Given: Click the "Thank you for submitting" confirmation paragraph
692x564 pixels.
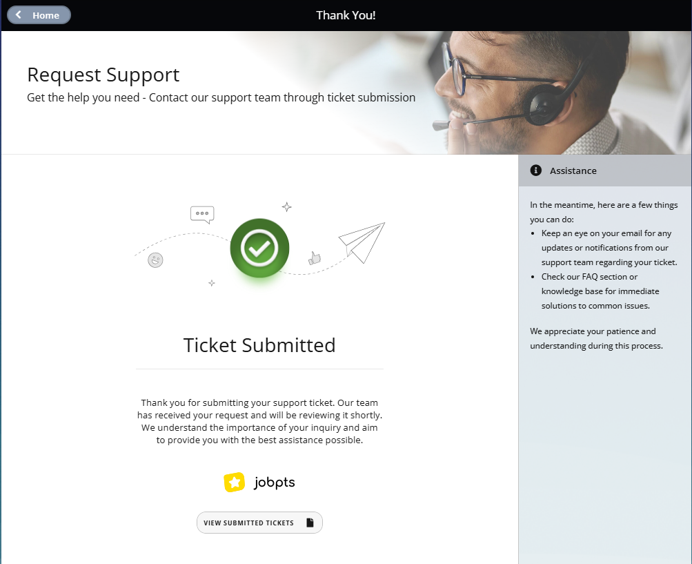Looking at the screenshot, I should (x=259, y=421).
